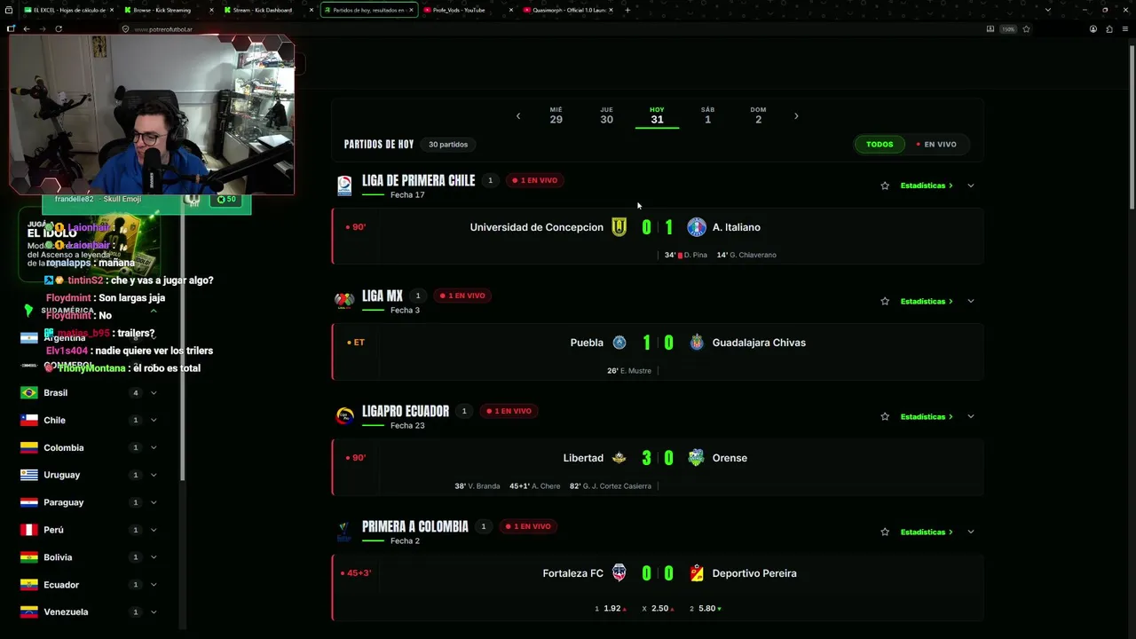Click the streamer webcam overlay

click(151, 115)
